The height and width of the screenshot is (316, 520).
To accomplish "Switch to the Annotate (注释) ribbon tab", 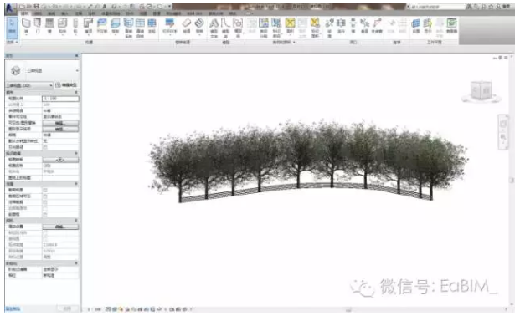I will (79, 13).
